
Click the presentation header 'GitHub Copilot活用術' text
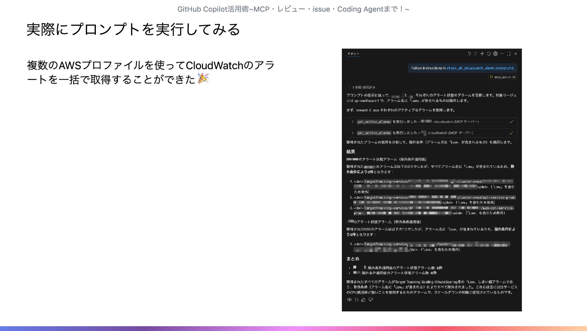click(x=293, y=9)
